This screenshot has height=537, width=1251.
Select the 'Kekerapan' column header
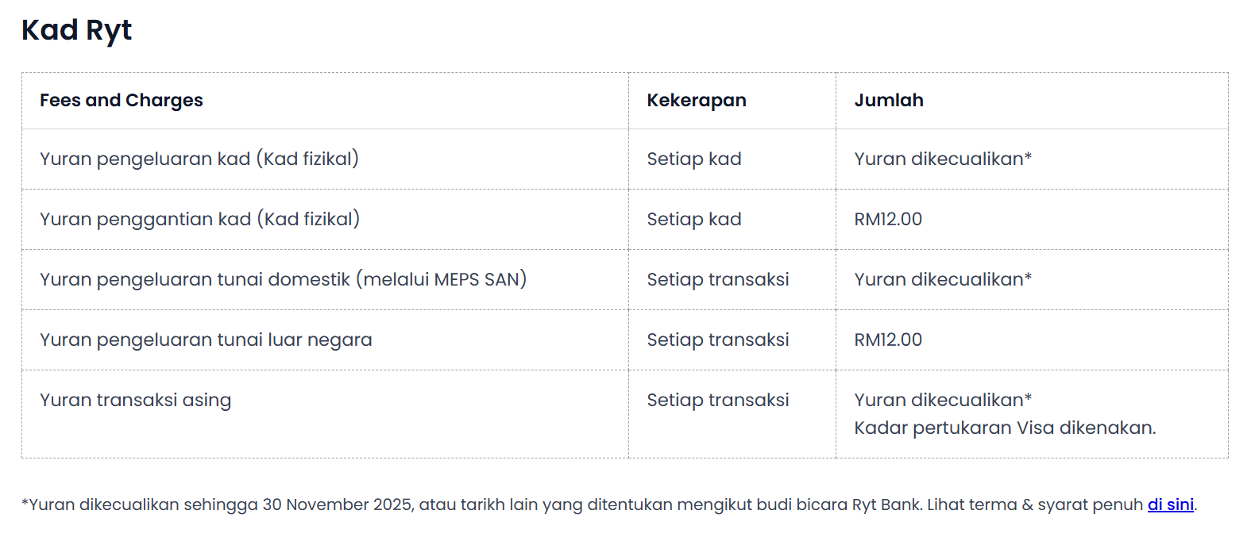[697, 100]
